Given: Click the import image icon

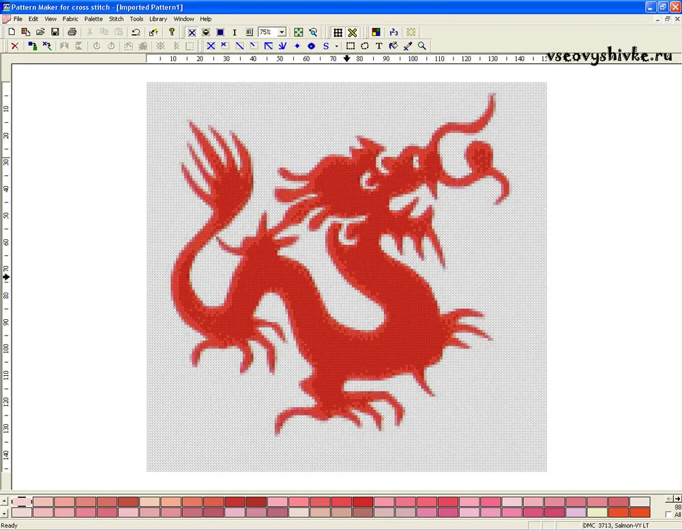Looking at the screenshot, I should point(153,32).
